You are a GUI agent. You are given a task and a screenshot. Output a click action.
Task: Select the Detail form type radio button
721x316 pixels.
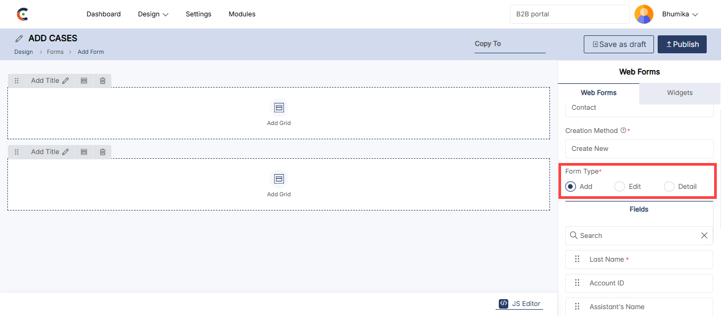[669, 186]
